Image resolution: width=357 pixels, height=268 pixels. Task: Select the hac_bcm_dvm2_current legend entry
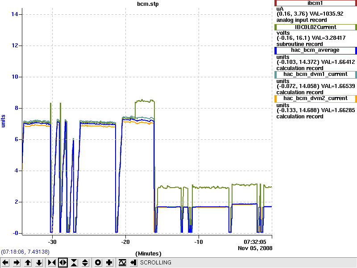[x=315, y=99]
